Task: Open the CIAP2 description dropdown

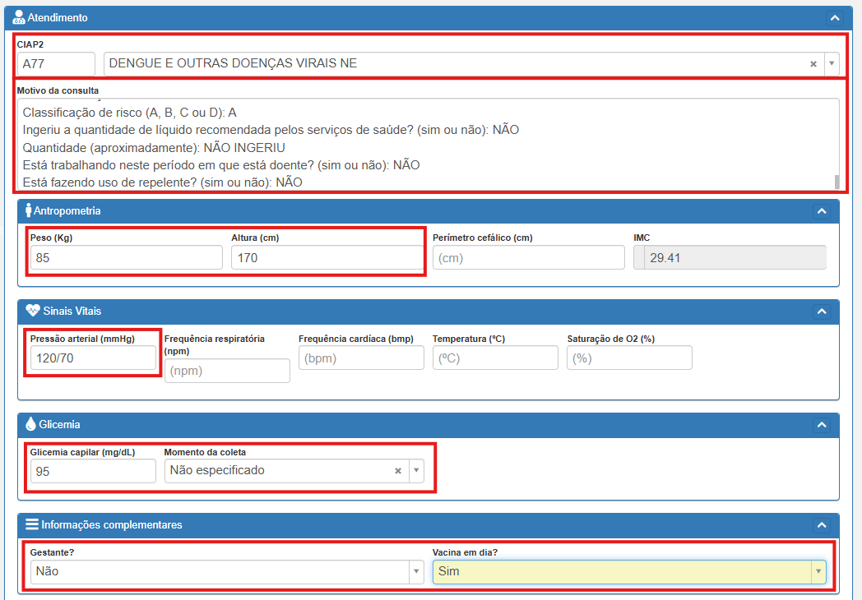Action: (x=831, y=63)
